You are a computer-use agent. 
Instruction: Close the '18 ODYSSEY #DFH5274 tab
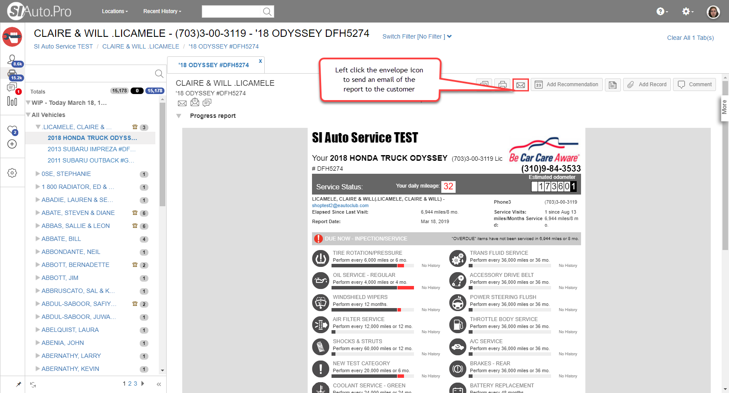(x=260, y=61)
